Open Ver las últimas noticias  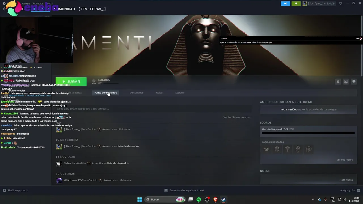(237, 117)
